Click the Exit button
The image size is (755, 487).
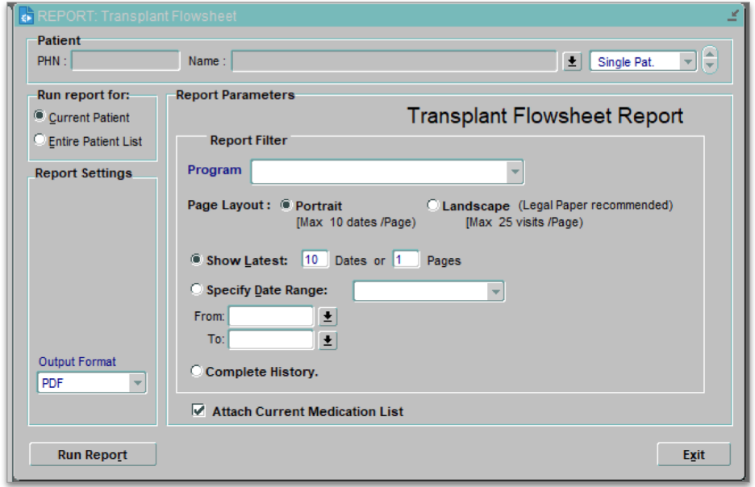(693, 455)
